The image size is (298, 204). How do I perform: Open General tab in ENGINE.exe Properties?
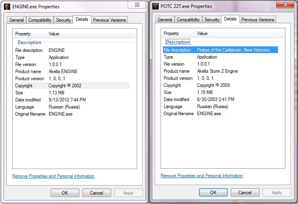pos(16,20)
